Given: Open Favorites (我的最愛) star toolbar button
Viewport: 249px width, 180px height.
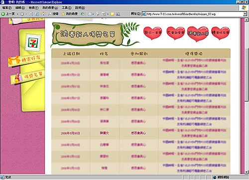Looking at the screenshot, I should coord(70,14).
